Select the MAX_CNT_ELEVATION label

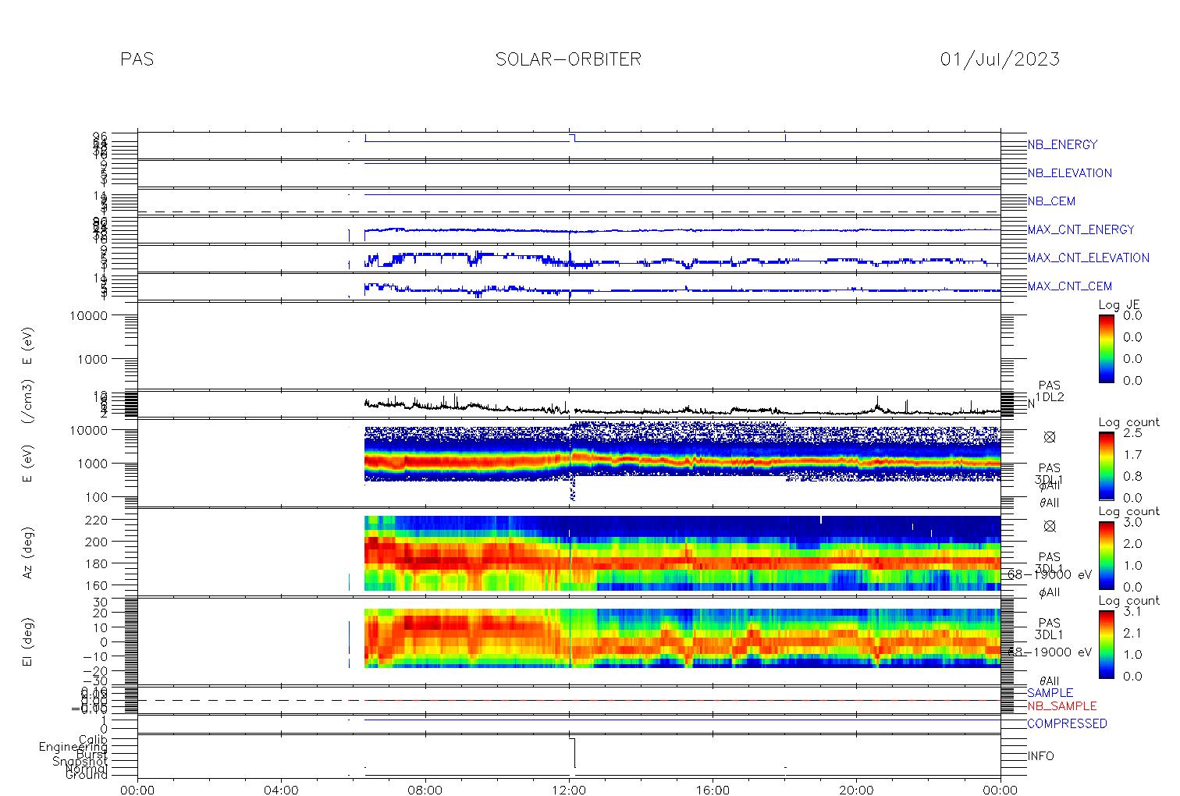coord(1088,258)
